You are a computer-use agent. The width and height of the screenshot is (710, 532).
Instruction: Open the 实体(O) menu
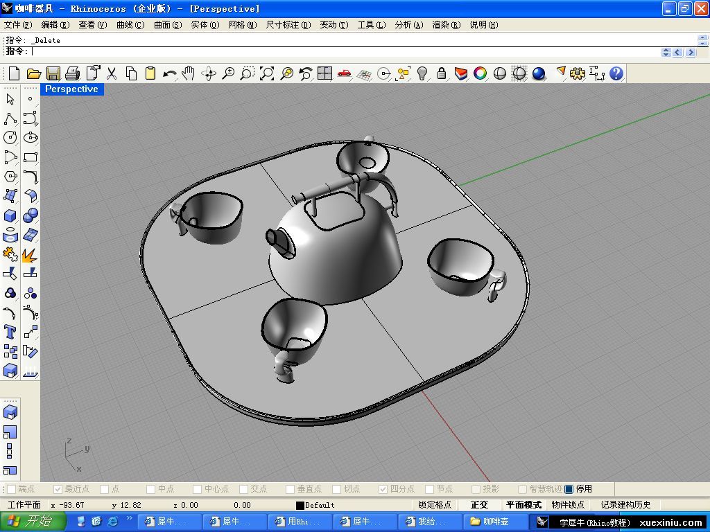point(205,25)
